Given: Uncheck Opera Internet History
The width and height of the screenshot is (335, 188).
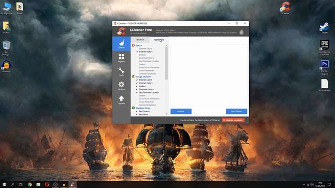Looking at the screenshot, I should (137, 52).
